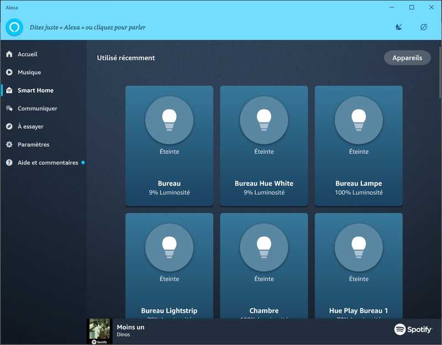Viewport: 442px width, 345px height.
Task: Click the Spotify logo in player bar
Action: 413,330
